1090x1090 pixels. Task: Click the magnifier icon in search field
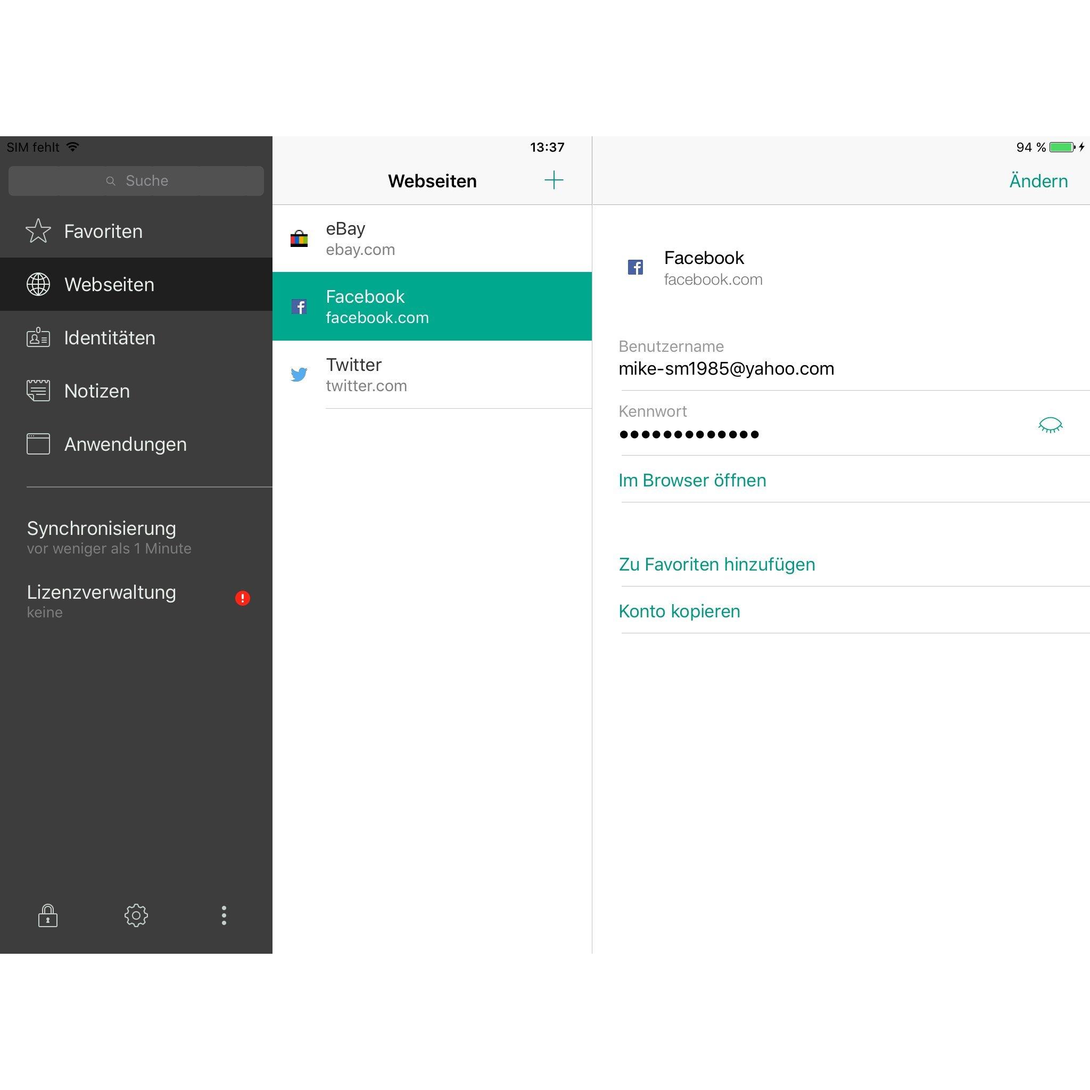(111, 180)
